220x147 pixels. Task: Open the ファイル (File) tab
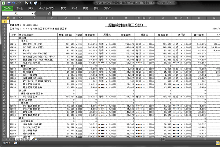(7, 8)
